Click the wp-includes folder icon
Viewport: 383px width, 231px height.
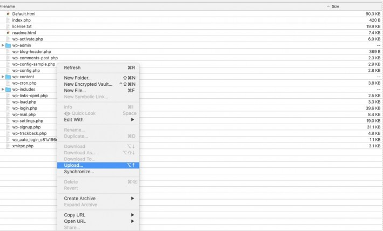coord(8,90)
